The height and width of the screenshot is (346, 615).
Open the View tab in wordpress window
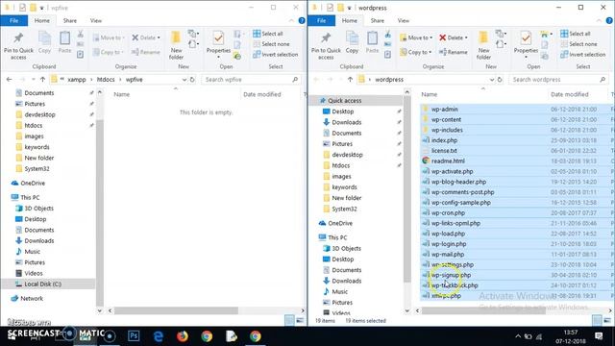tap(404, 21)
